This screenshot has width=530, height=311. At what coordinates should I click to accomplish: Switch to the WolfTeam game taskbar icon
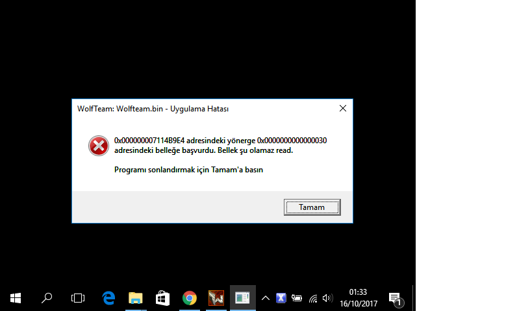coord(216,298)
